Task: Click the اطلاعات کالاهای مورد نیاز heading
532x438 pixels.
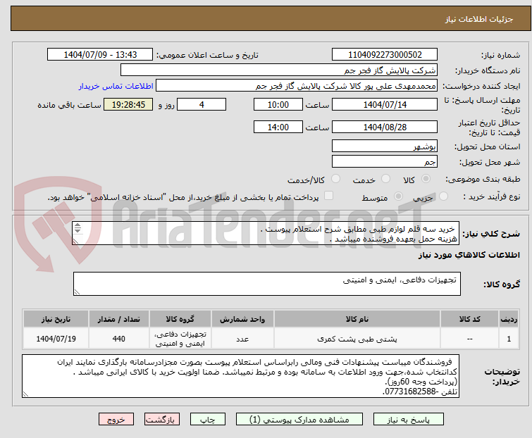Action: 469,255
